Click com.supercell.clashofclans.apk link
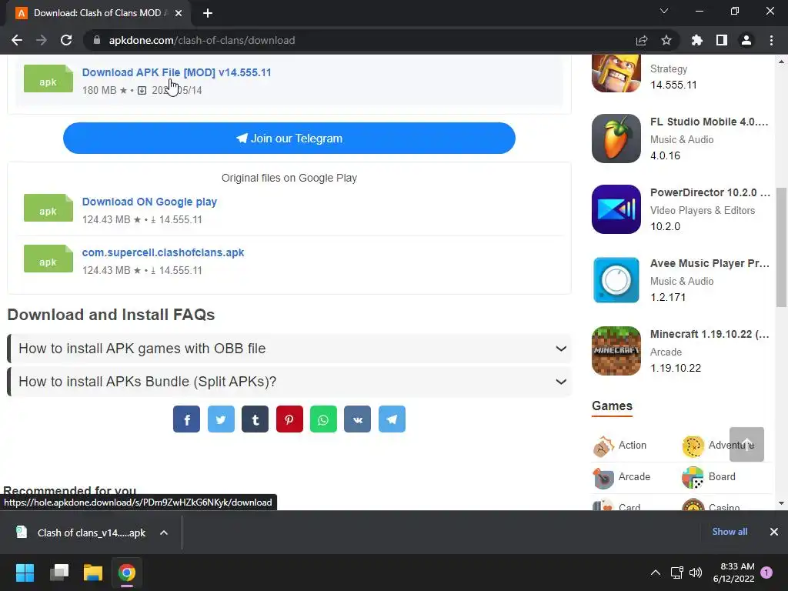 click(163, 252)
